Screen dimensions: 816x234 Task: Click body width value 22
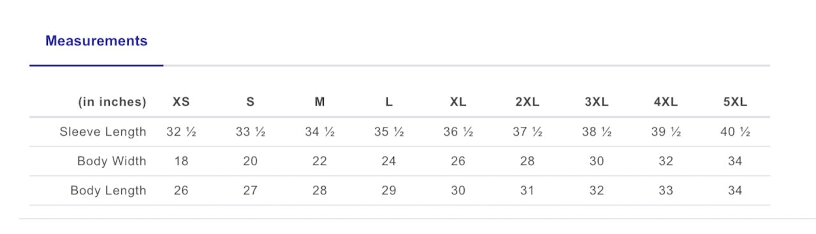[320, 161]
